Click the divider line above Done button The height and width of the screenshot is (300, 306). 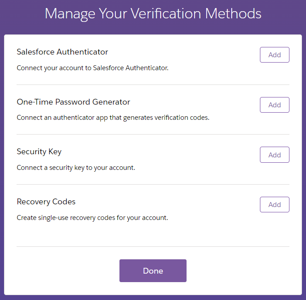(x=153, y=246)
